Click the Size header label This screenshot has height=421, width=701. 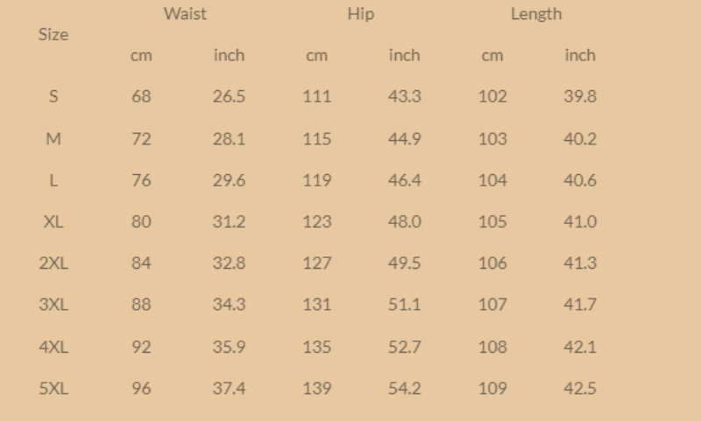click(53, 35)
